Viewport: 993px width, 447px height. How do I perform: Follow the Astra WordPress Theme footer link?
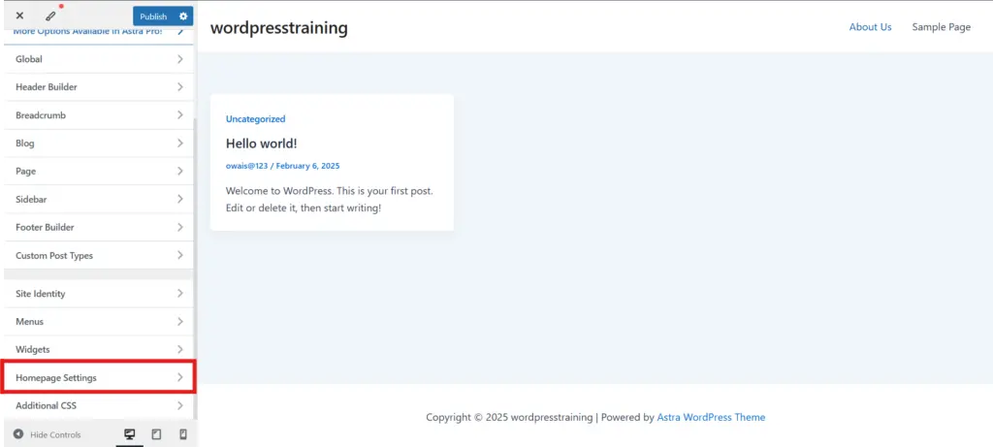[711, 417]
